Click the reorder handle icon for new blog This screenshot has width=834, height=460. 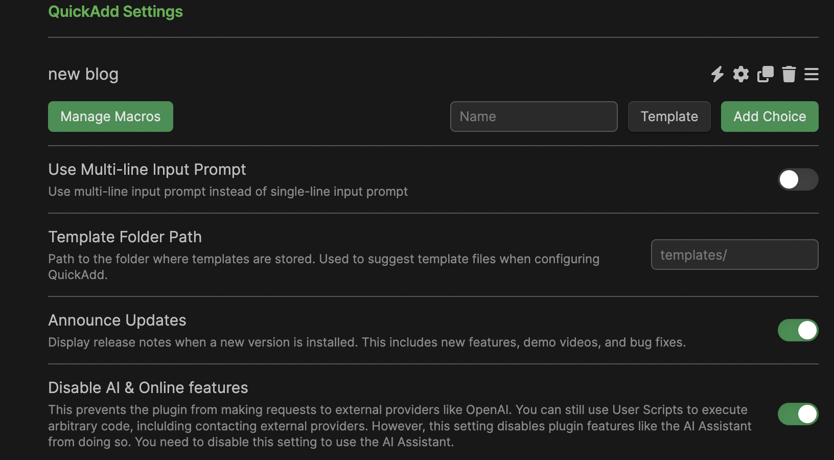(x=812, y=74)
